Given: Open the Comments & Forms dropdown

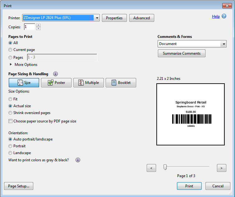Looking at the screenshot, I should pyautogui.click(x=224, y=44).
